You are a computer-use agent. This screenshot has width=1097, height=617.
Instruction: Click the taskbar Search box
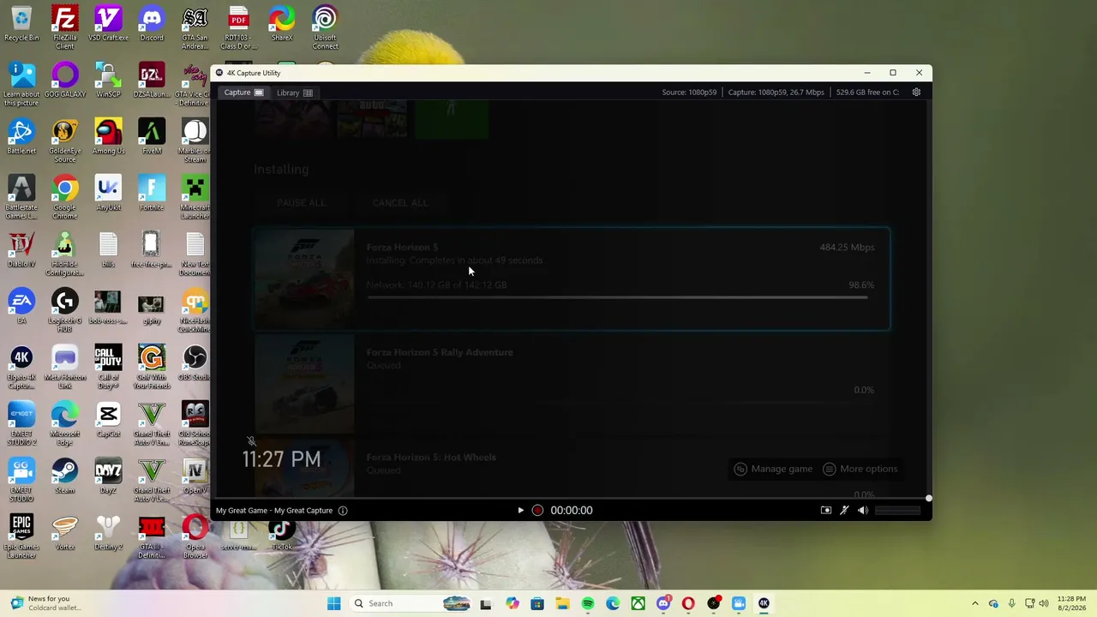coord(412,603)
